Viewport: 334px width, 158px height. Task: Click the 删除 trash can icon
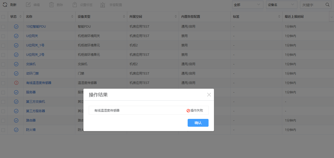tap(51, 5)
